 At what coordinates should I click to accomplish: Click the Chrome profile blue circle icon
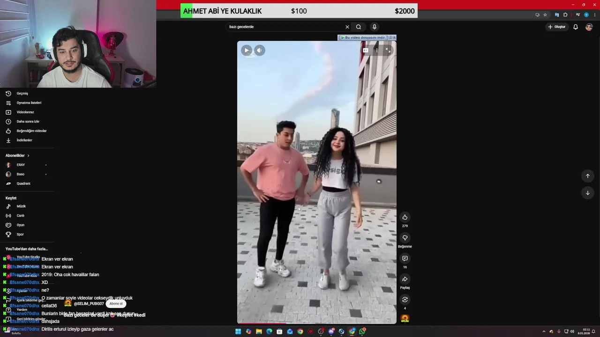[x=586, y=15]
